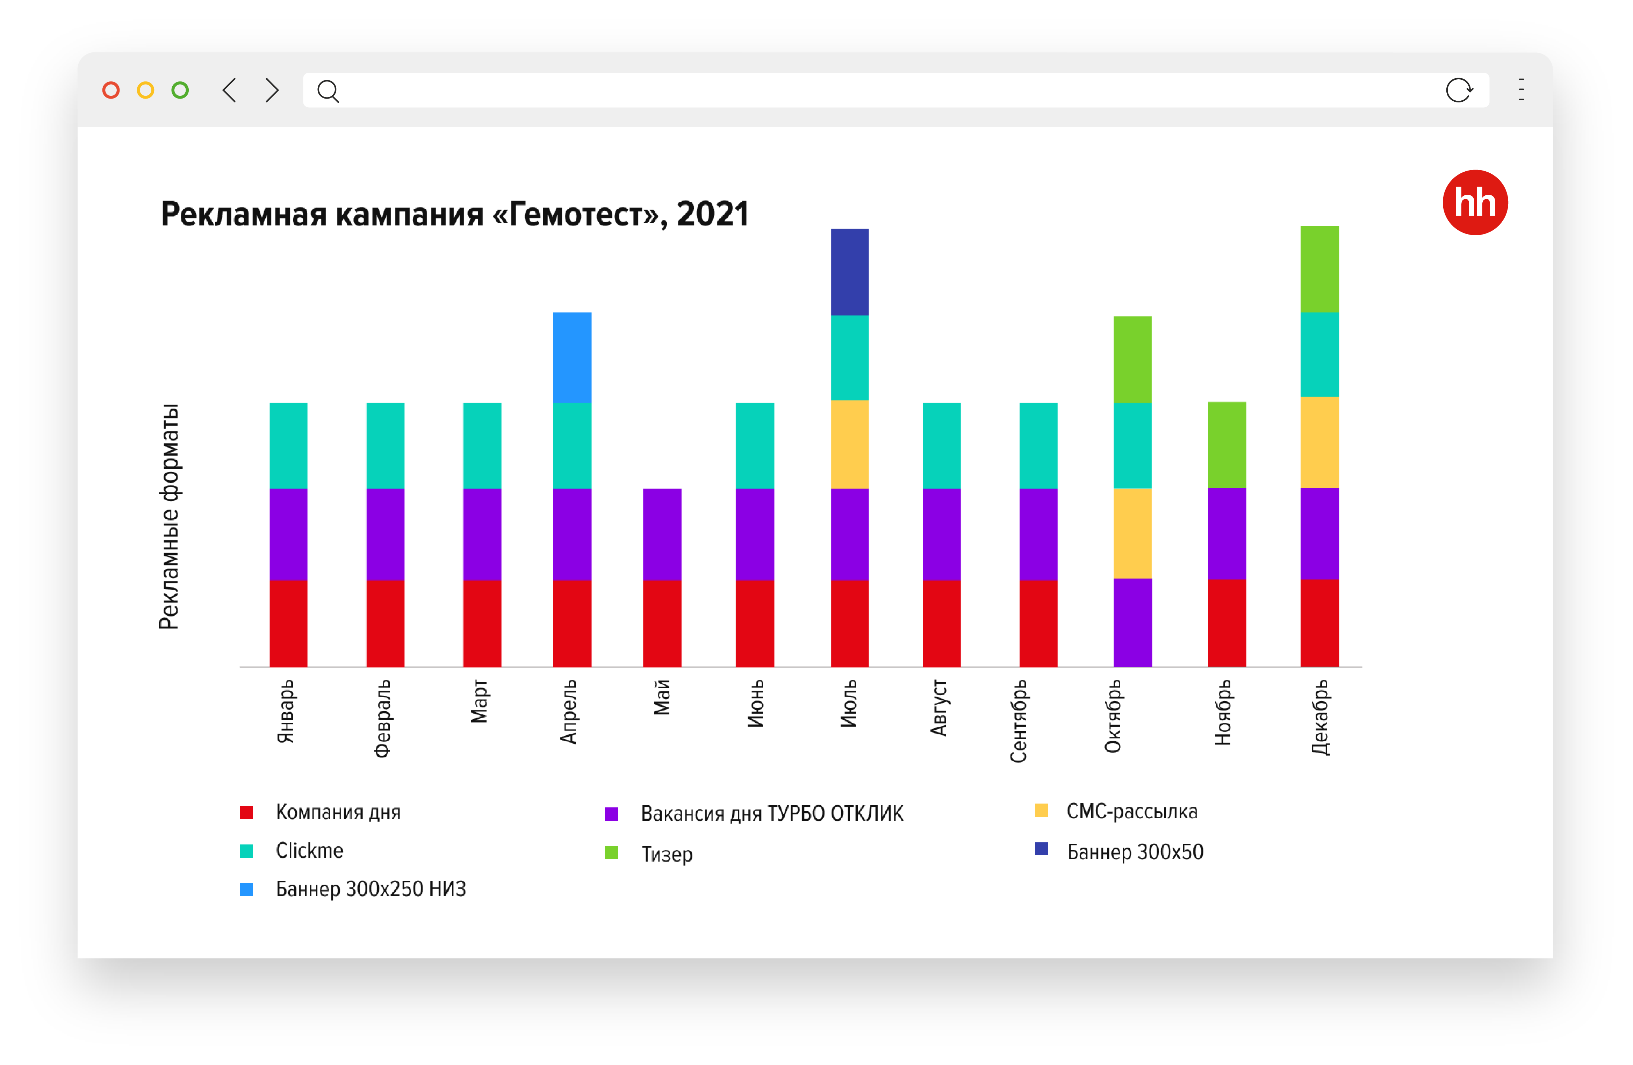This screenshot has height=1065, width=1633.
Task: Click the Май month label
Action: tap(661, 697)
